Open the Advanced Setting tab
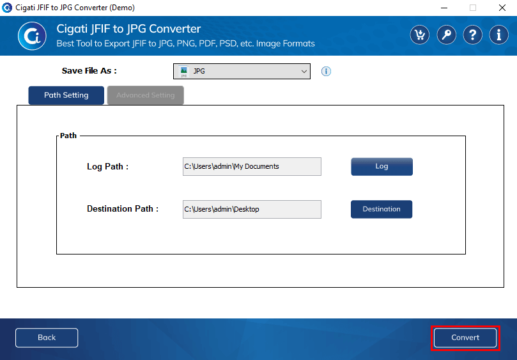The height and width of the screenshot is (360, 517). point(146,95)
